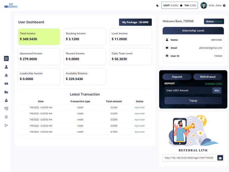Switch to the Deposit tab

[x=177, y=77]
